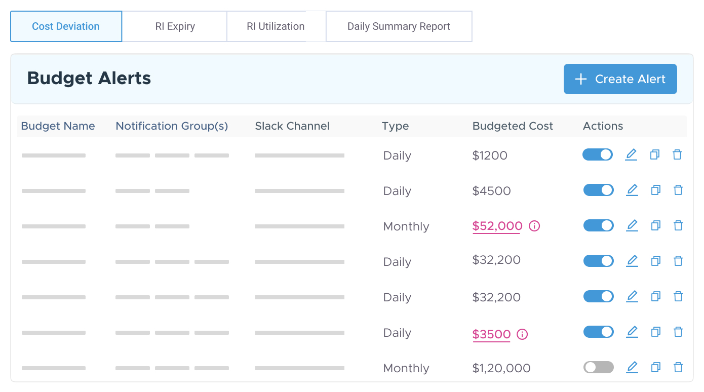This screenshot has width=704, height=392.
Task: Disable the $1200 Daily alert toggle
Action: tap(598, 154)
